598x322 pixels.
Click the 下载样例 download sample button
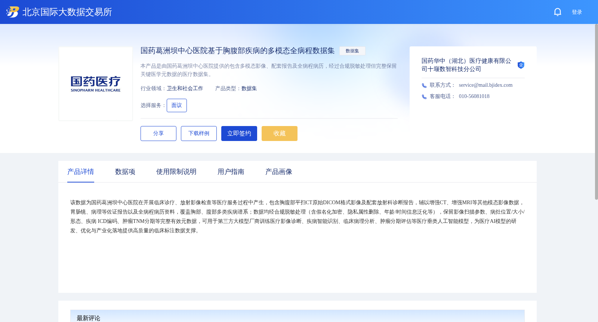click(199, 134)
